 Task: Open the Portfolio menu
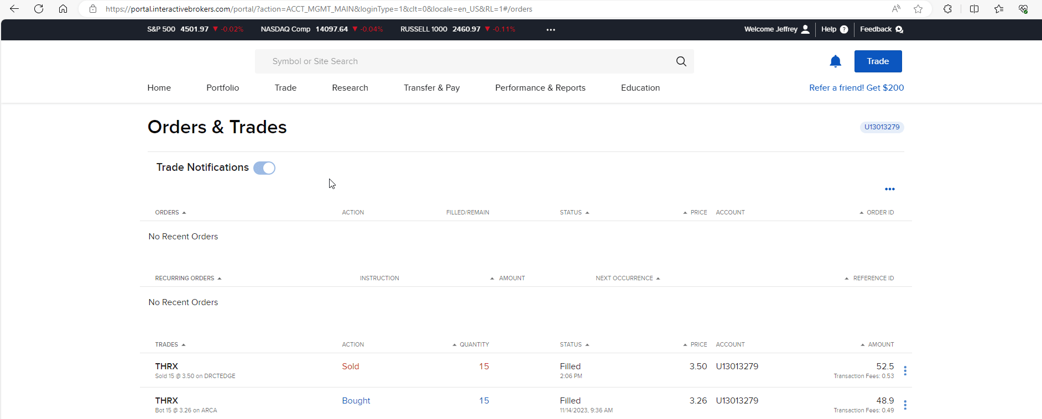(222, 88)
